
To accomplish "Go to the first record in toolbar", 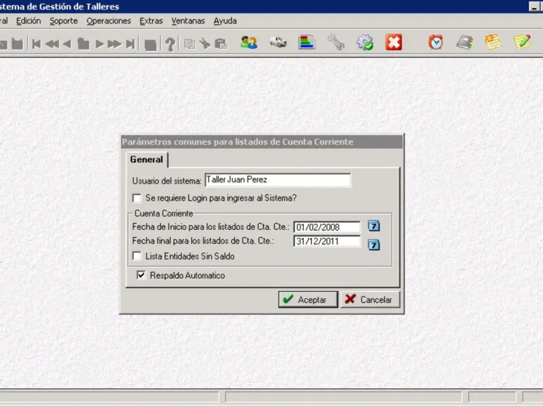I will coord(37,44).
